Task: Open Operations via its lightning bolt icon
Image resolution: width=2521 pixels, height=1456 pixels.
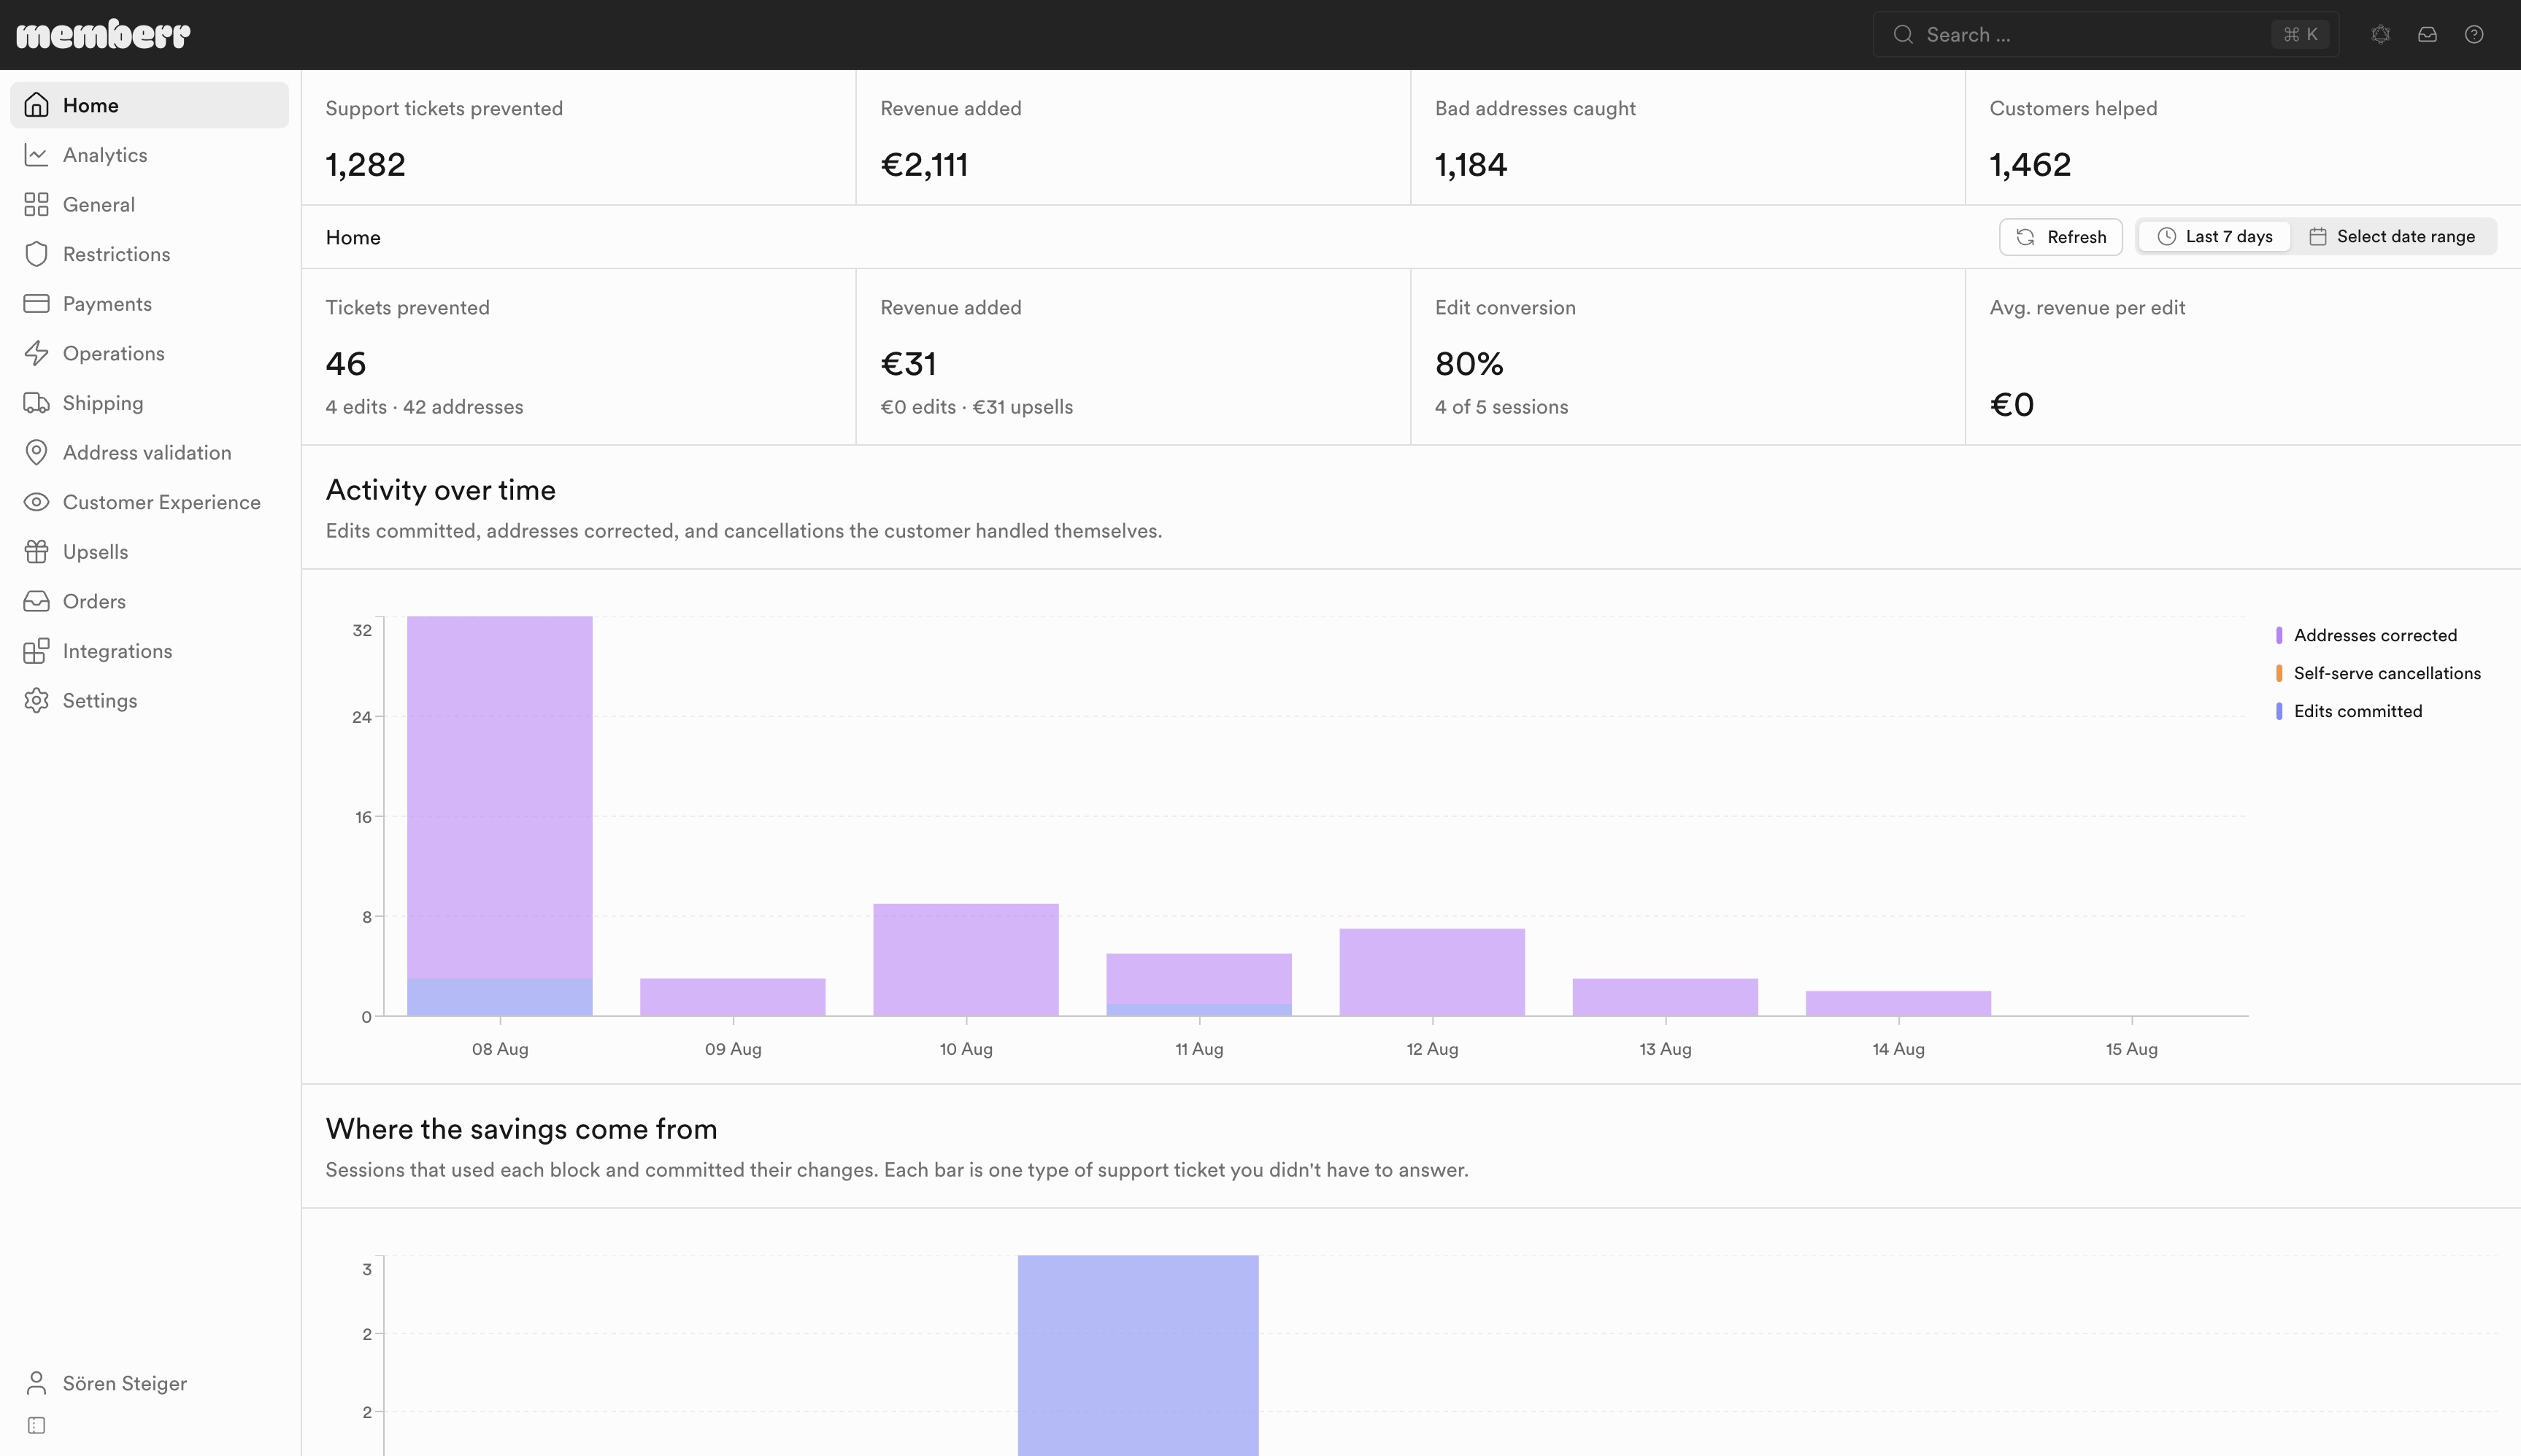Action: coord(37,353)
